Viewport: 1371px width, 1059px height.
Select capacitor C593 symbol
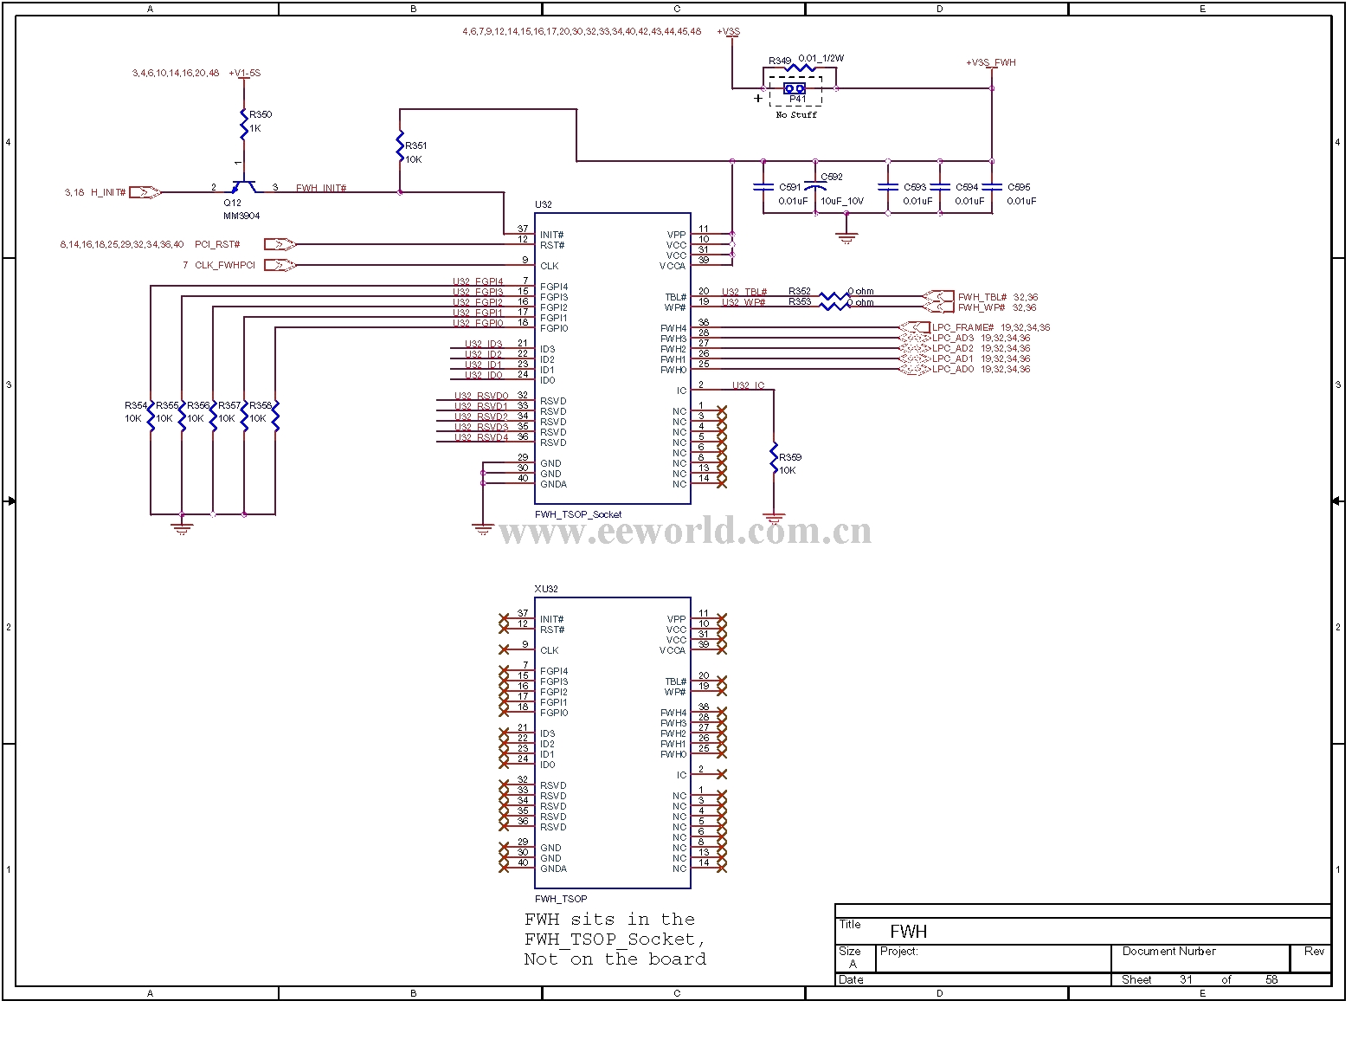pyautogui.click(x=888, y=187)
